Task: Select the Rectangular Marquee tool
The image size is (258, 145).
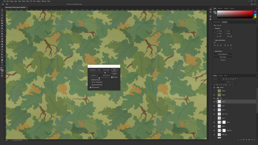Action: click(x=2, y=13)
